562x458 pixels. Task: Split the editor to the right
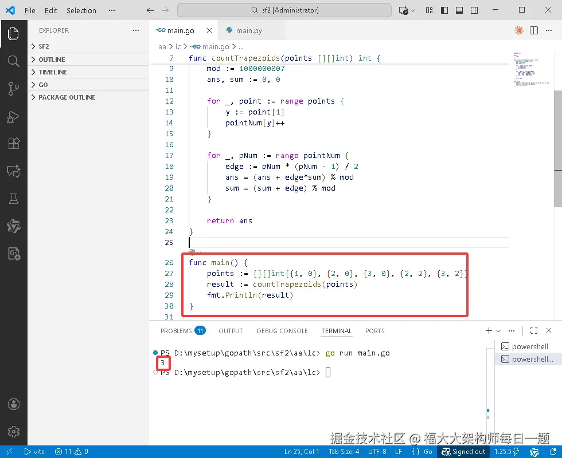534,30
